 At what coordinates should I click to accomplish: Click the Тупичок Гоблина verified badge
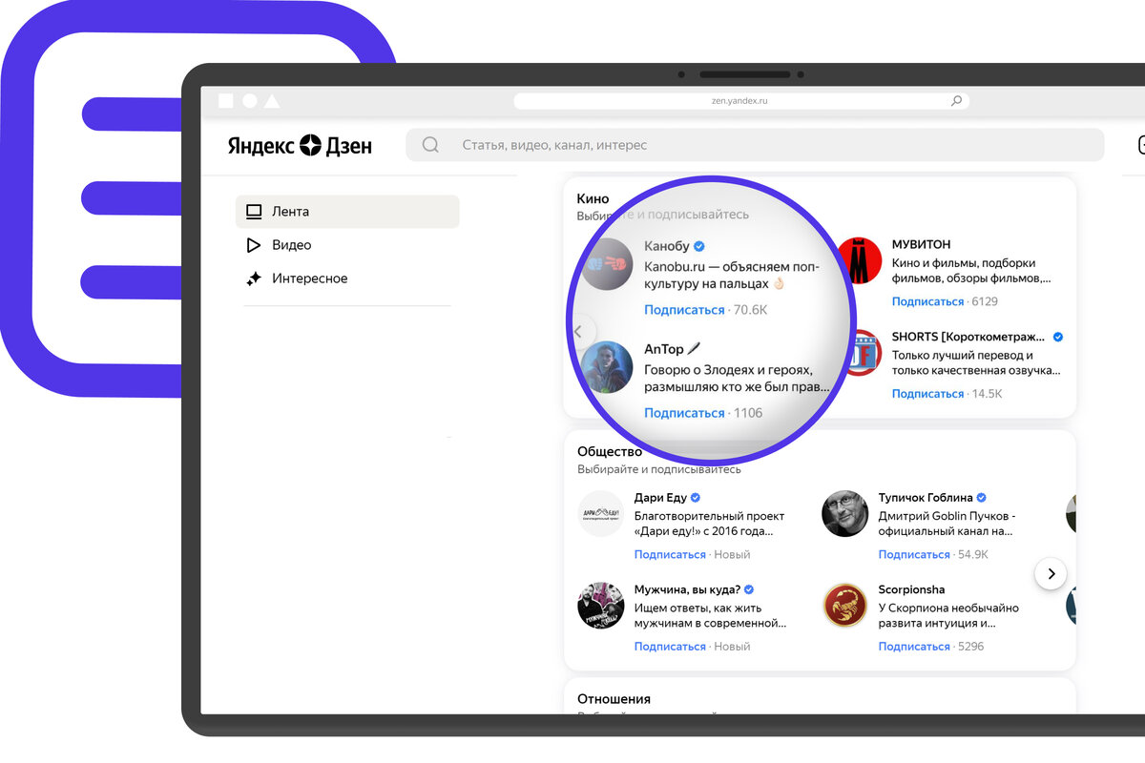pyautogui.click(x=982, y=498)
